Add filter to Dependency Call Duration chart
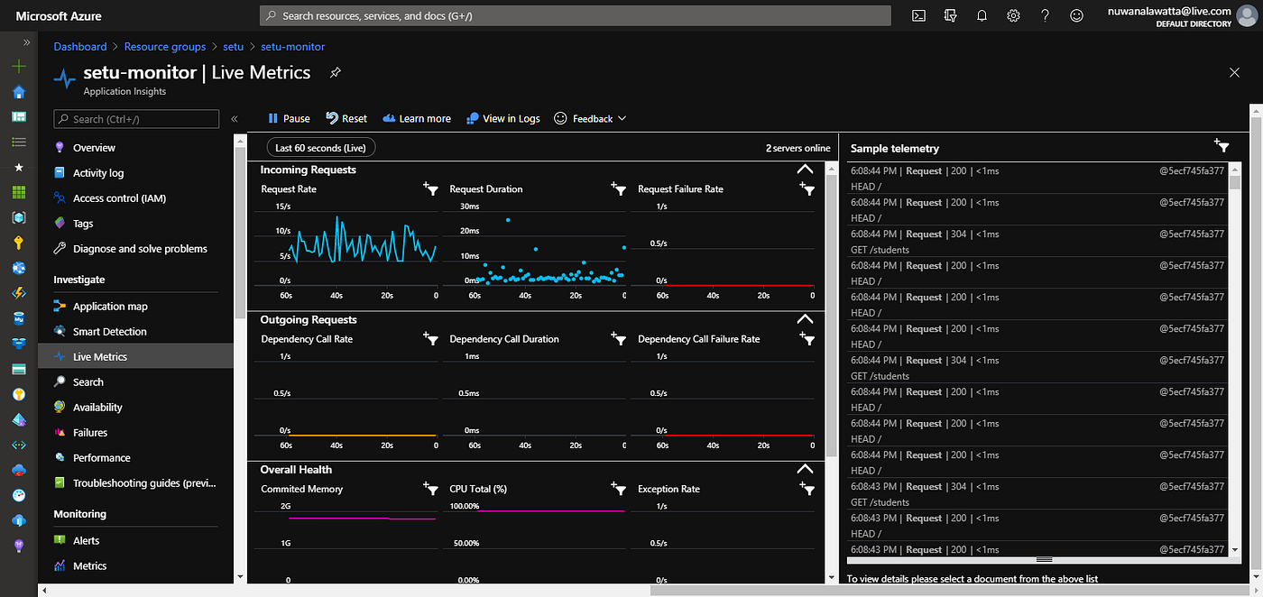Image resolution: width=1263 pixels, height=597 pixels. (x=618, y=338)
